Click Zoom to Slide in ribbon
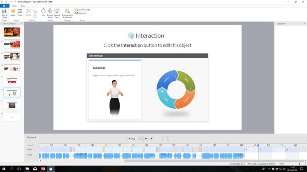This screenshot has height=172, width=307. [83, 10]
